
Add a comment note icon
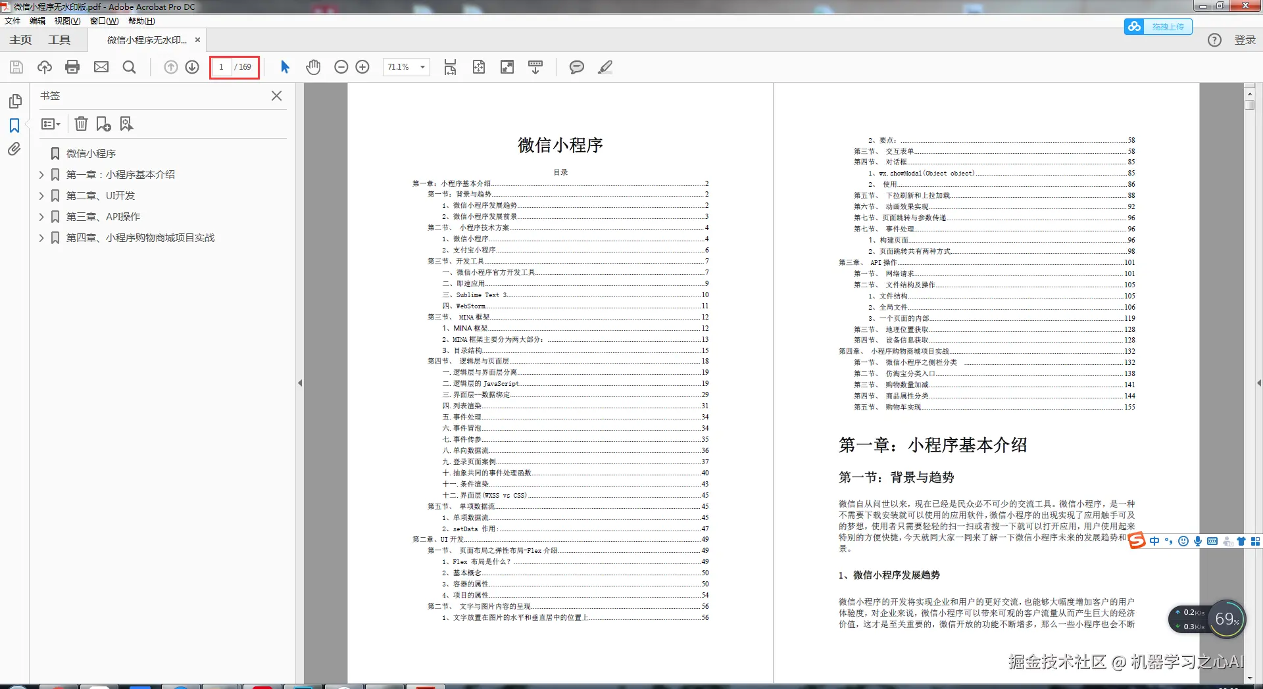(x=577, y=67)
